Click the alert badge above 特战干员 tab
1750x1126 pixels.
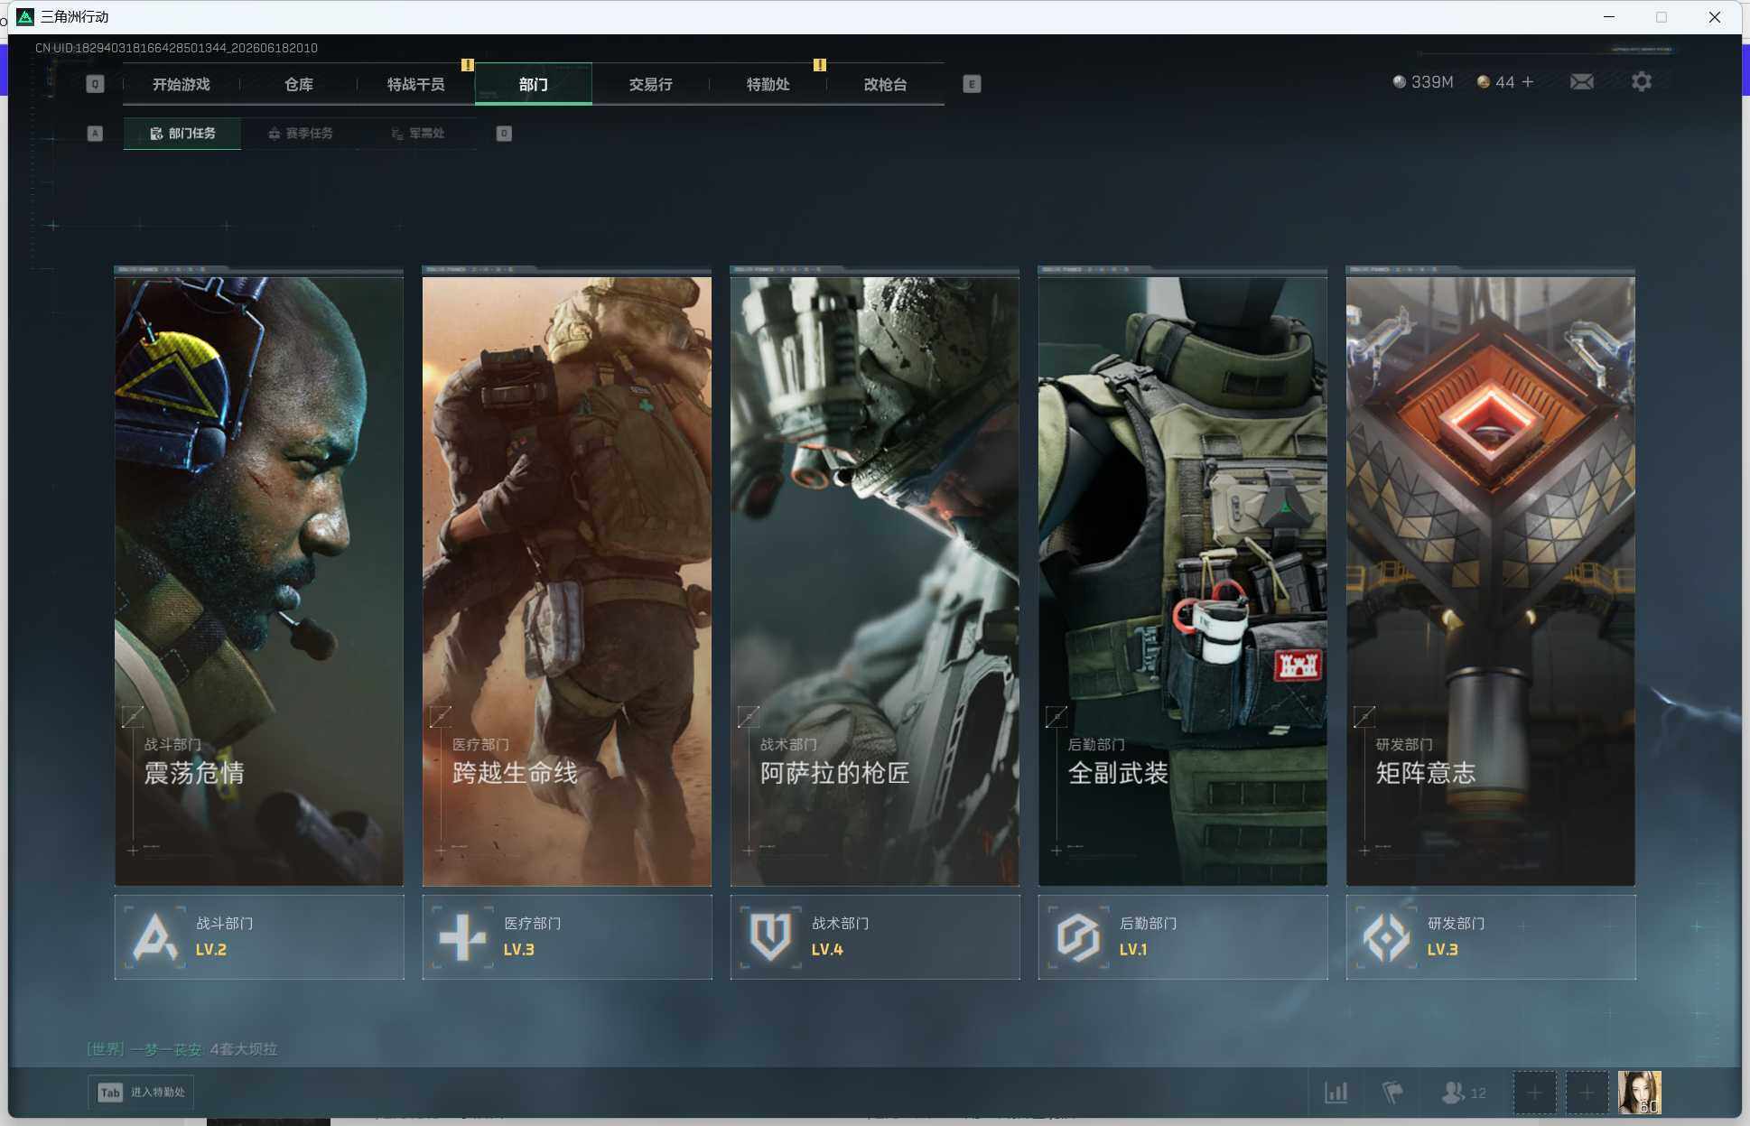(x=467, y=65)
